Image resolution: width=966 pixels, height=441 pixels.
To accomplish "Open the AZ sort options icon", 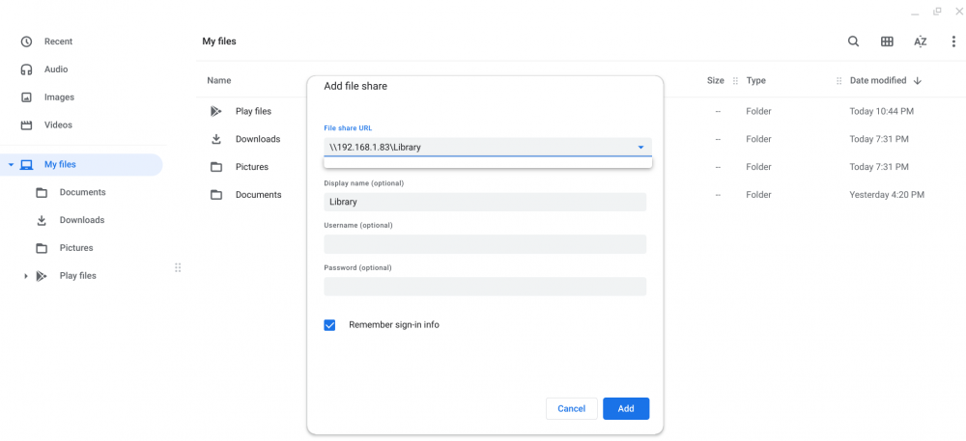I will pos(920,41).
